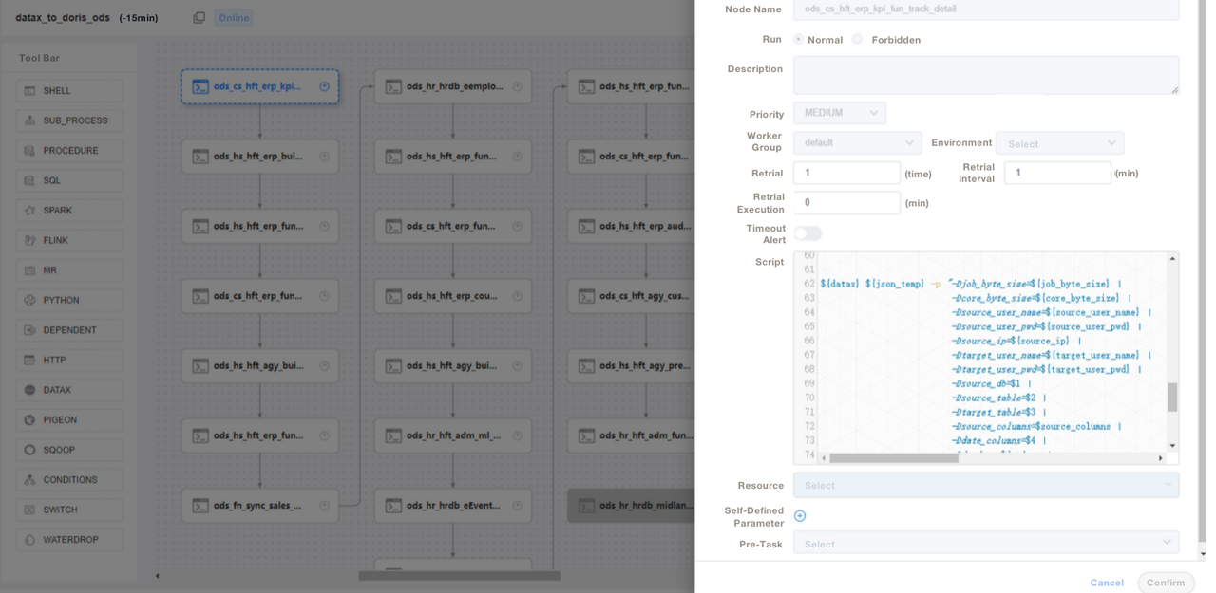Select the SHELL task icon in toolbar
This screenshot has height=593, width=1216.
click(x=30, y=91)
